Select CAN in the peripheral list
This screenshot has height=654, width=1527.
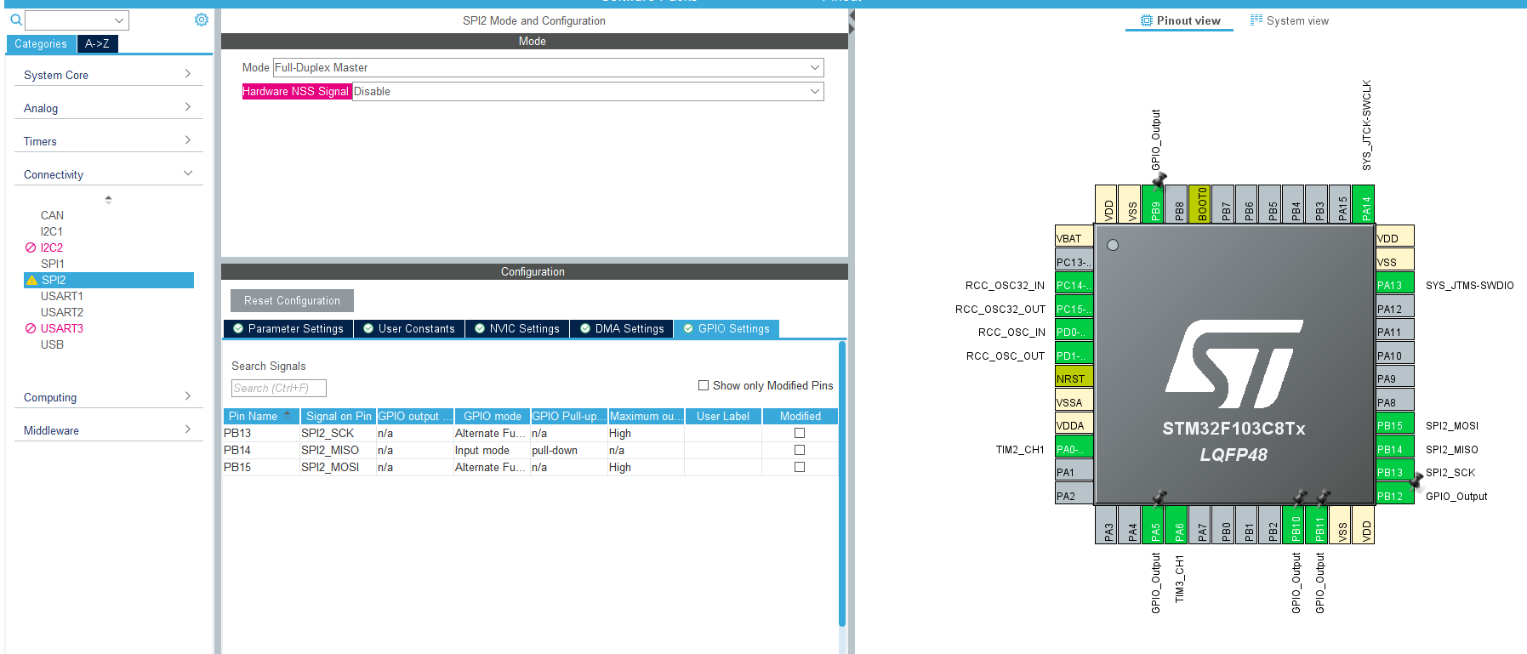[52, 215]
